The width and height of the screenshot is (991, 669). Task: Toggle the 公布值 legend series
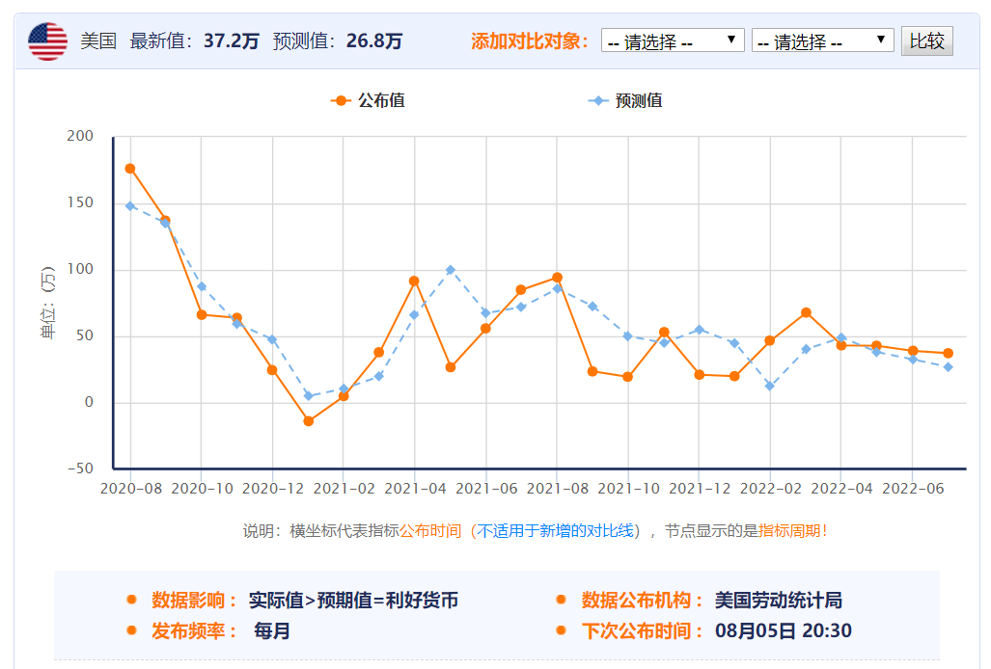(368, 100)
